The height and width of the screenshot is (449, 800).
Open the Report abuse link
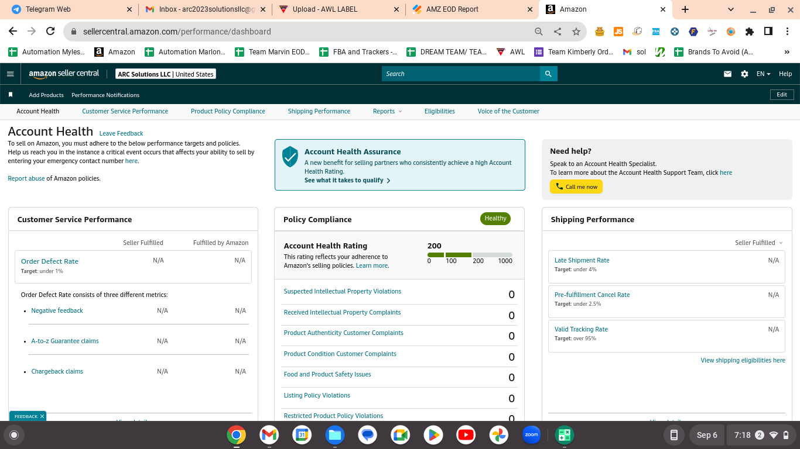point(26,178)
